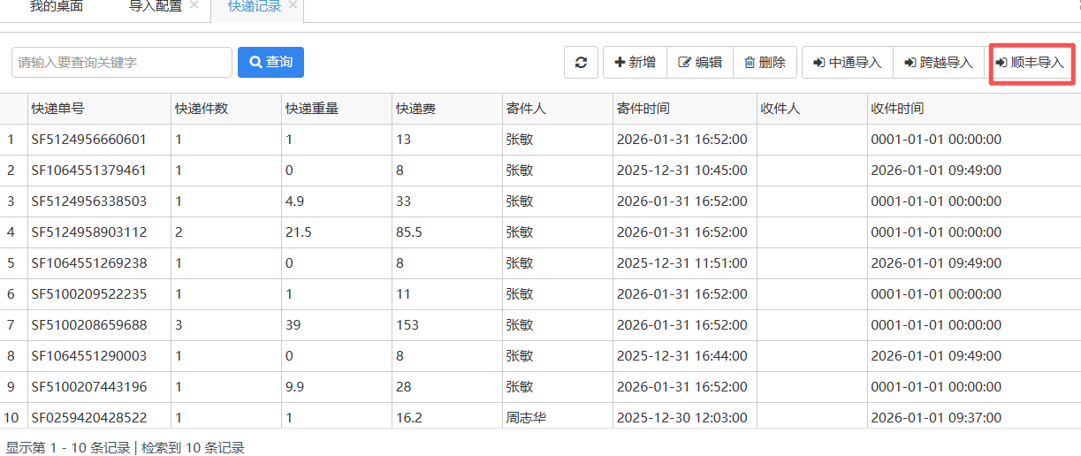This screenshot has height=456, width=1081.
Task: Switch to 我的桌面 tab
Action: 57,7
